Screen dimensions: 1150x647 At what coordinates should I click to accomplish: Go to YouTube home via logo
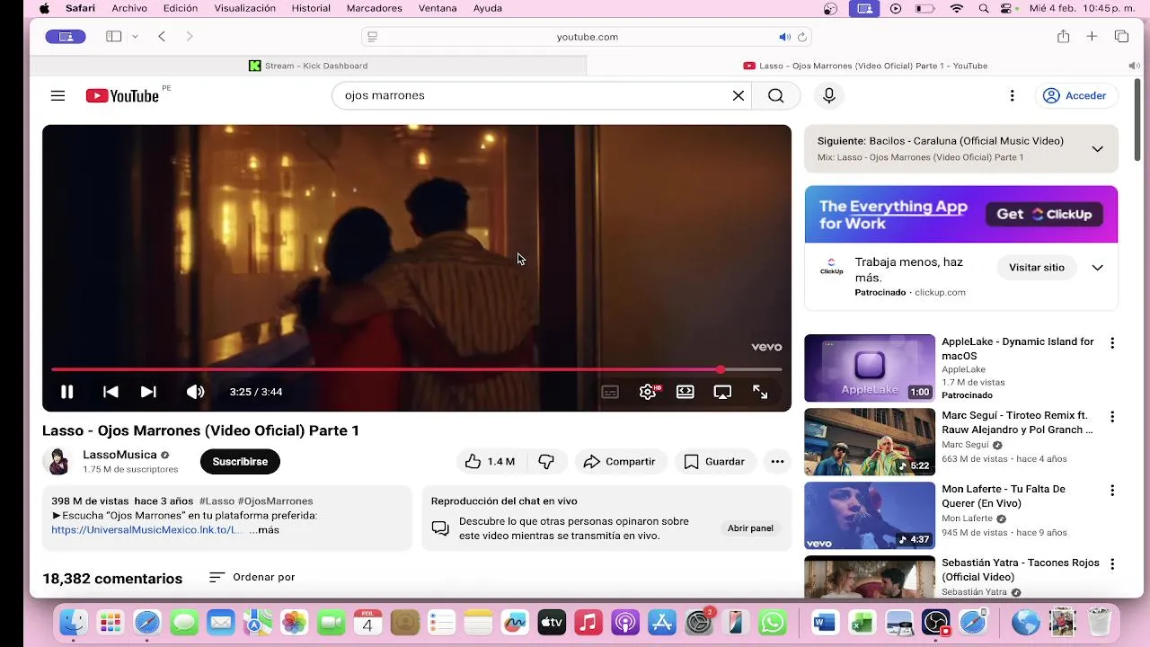click(122, 95)
